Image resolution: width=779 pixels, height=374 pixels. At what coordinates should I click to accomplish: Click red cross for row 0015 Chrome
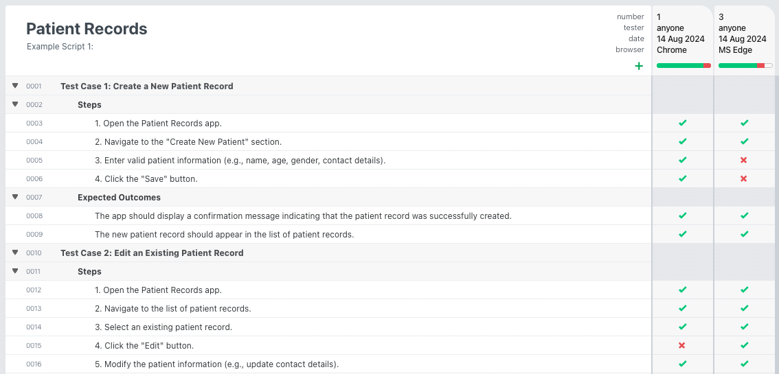pos(682,345)
